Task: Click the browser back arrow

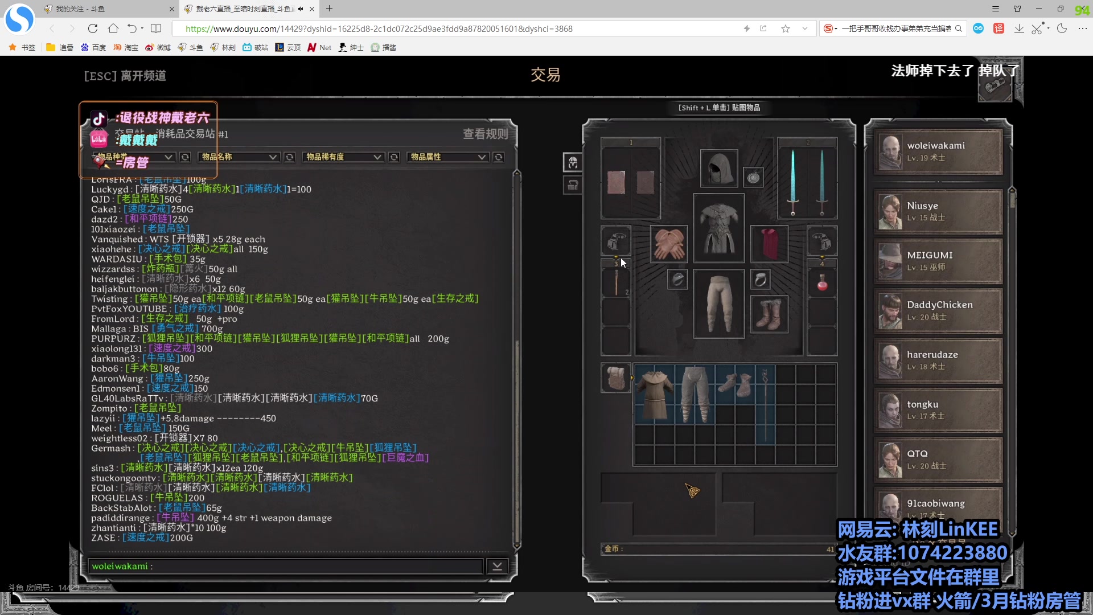Action: pos(52,28)
